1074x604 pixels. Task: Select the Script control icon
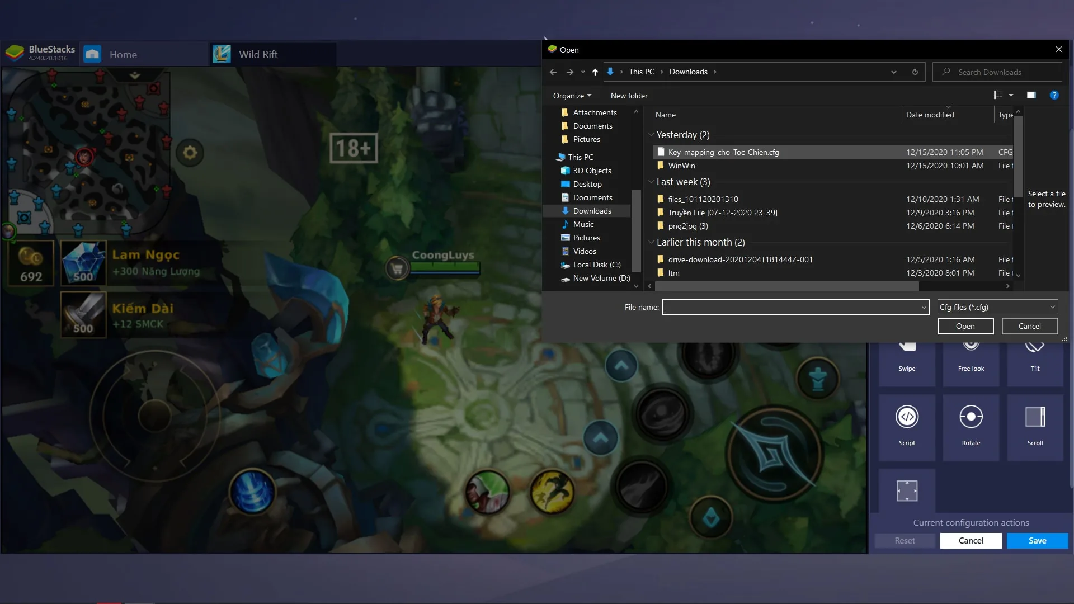tap(907, 417)
